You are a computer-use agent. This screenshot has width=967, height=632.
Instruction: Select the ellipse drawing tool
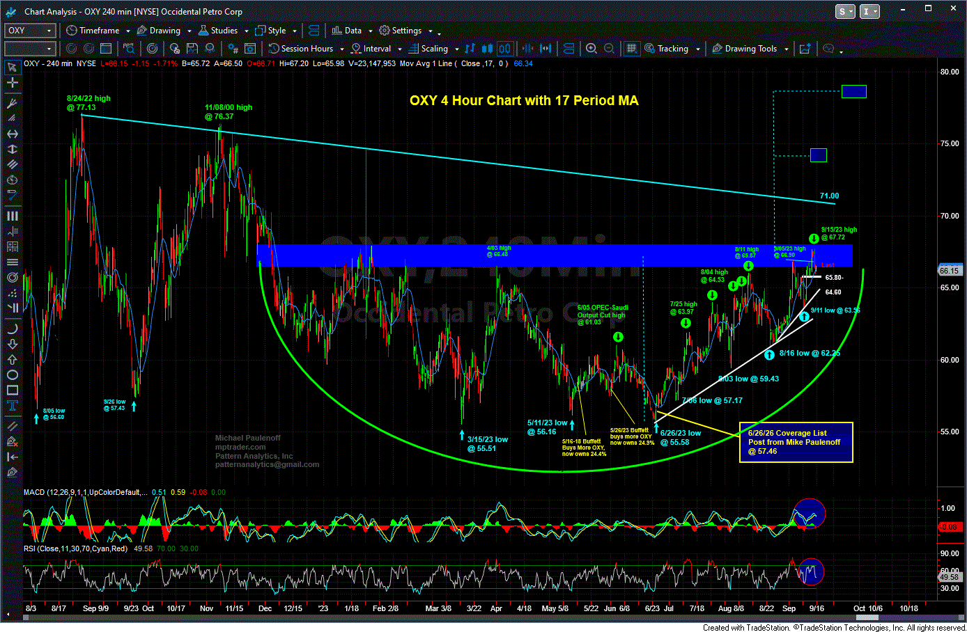point(12,375)
